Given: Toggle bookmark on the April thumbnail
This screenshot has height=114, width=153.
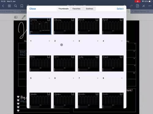Looking at the screenshot, I should click(x=121, y=19).
